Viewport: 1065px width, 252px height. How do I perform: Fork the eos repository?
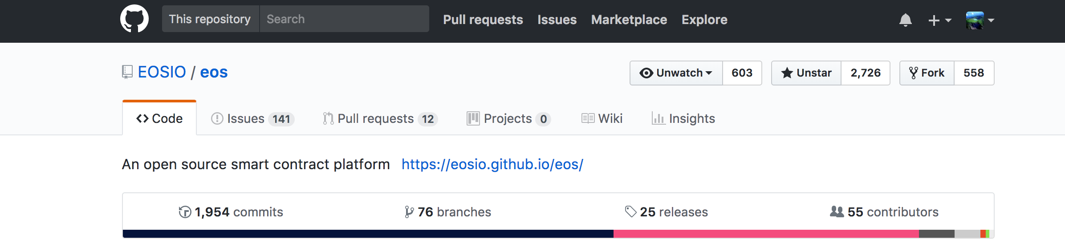click(x=927, y=73)
